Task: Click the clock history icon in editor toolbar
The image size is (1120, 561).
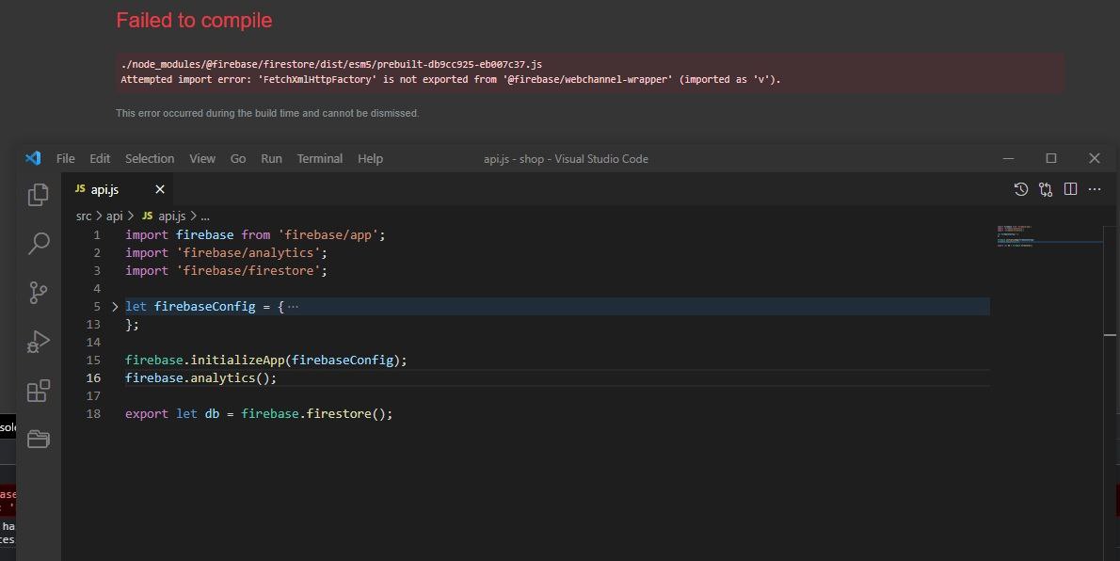Action: tap(1020, 189)
